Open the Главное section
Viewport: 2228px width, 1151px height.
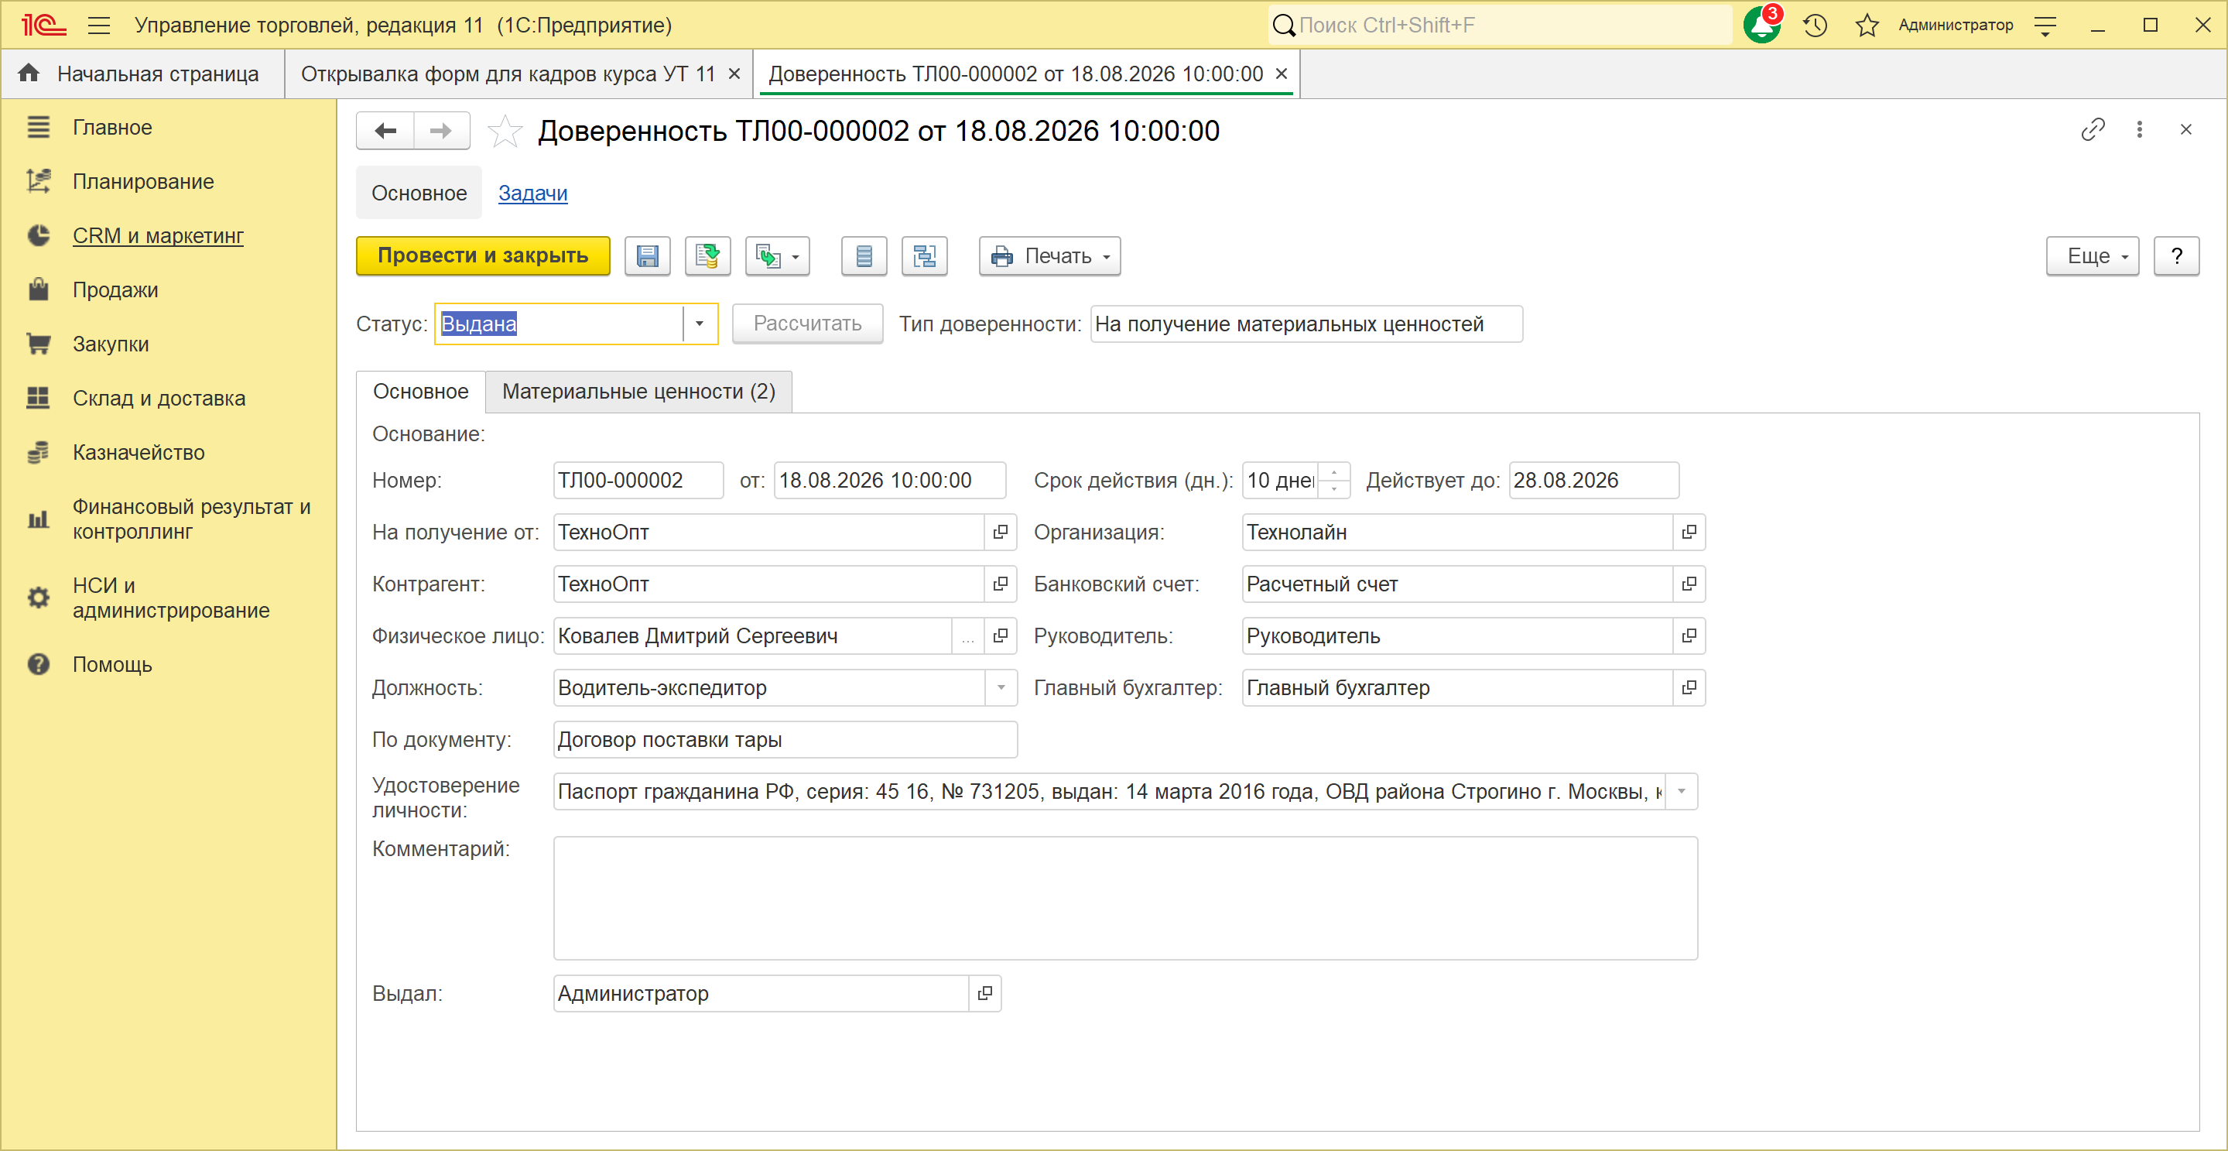112,127
